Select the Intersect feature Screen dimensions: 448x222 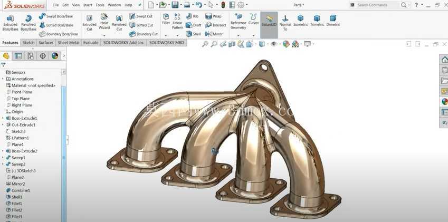216,25
